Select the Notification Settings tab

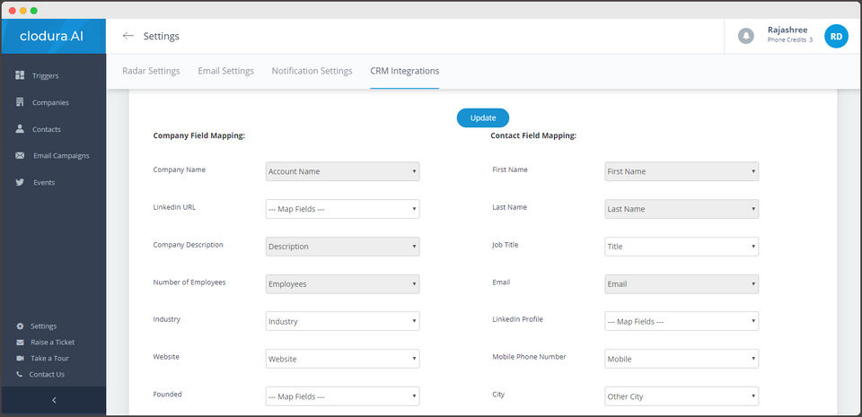tap(312, 71)
